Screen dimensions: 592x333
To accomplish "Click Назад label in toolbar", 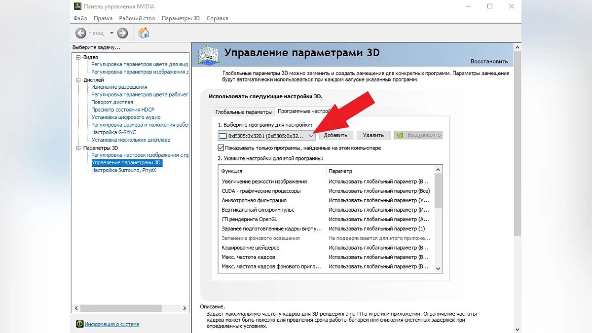I will pos(96,33).
